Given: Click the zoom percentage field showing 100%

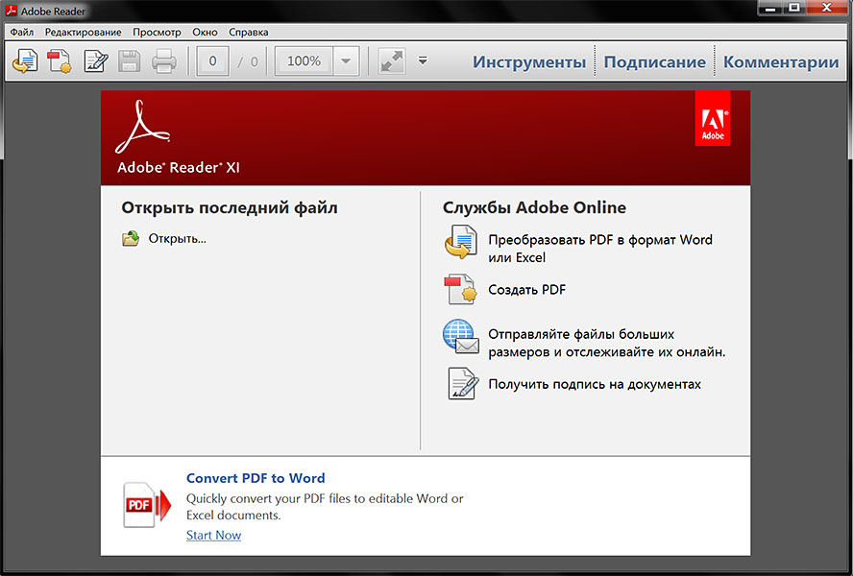Looking at the screenshot, I should (x=305, y=60).
